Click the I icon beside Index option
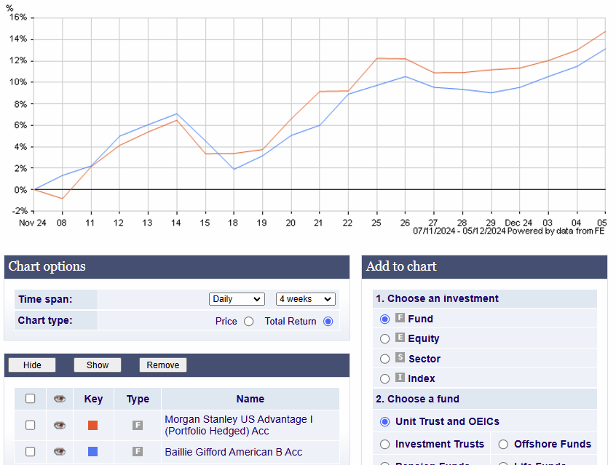Viewport: 616px width, 465px height. coord(400,378)
